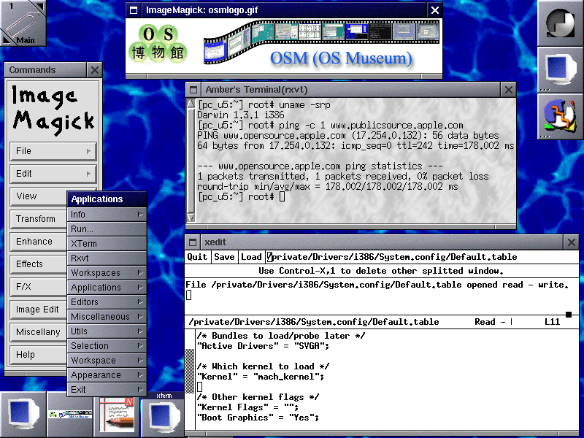Open the Miscellany command menu
The image size is (584, 438).
tap(39, 332)
